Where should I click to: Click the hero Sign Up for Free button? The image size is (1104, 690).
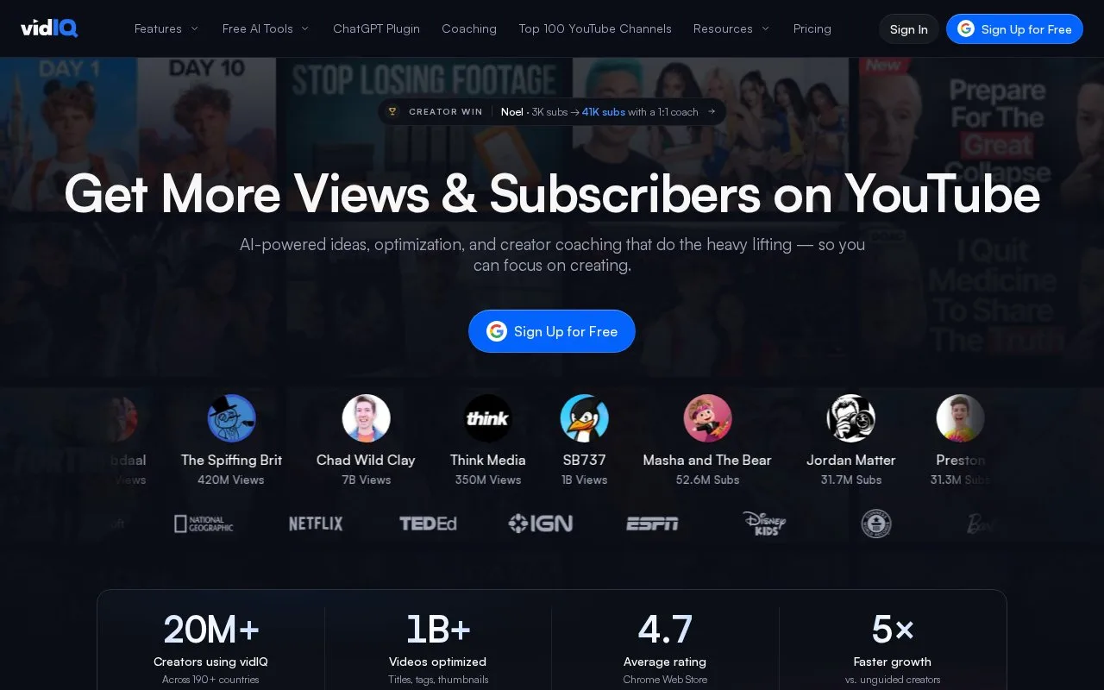coord(552,331)
